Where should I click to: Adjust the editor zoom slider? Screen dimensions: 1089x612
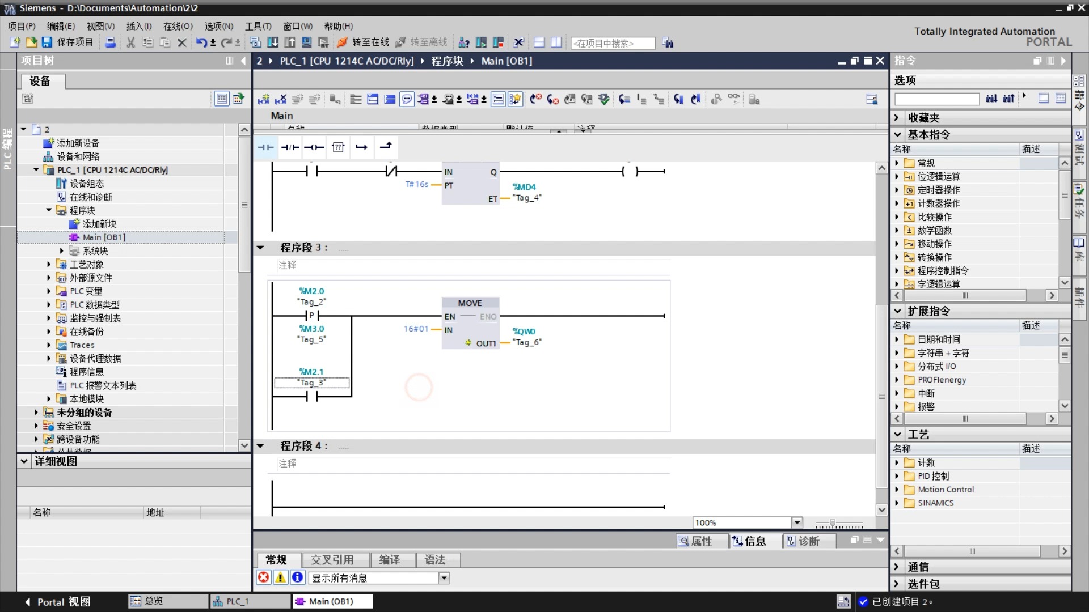(832, 523)
